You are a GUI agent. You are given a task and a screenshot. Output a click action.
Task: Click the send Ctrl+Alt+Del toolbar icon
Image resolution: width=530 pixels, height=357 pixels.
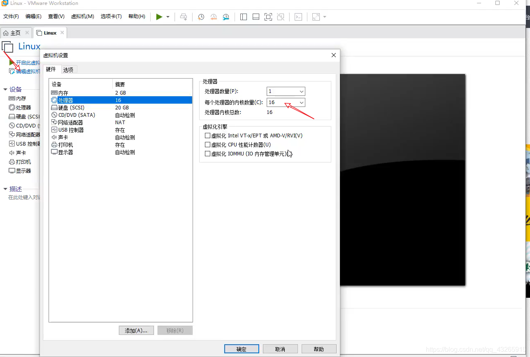click(184, 17)
